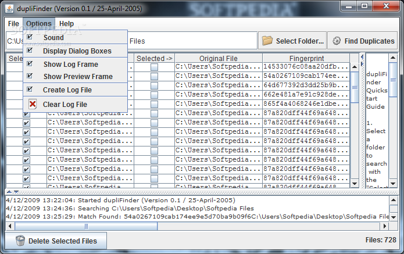The width and height of the screenshot is (404, 254).
Task: Click the Files: 728 status text
Action: pos(381,240)
